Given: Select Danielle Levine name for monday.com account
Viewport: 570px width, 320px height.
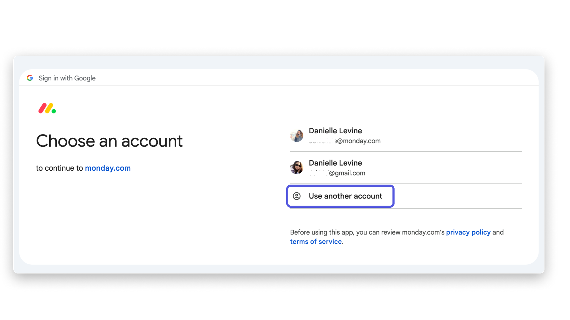Looking at the screenshot, I should coord(335,131).
